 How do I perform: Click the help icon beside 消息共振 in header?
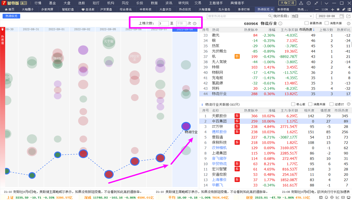(349, 23)
